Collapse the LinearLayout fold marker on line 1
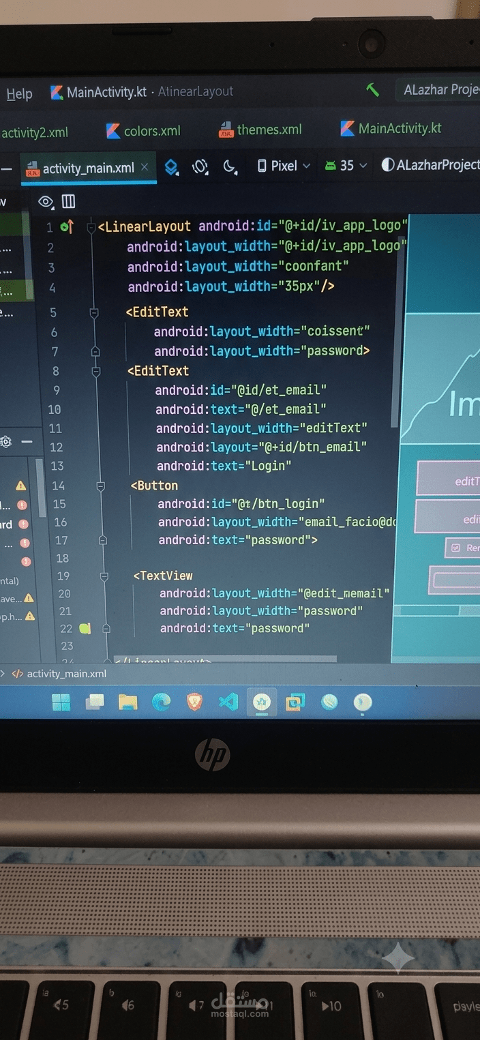480x1040 pixels. click(x=91, y=228)
